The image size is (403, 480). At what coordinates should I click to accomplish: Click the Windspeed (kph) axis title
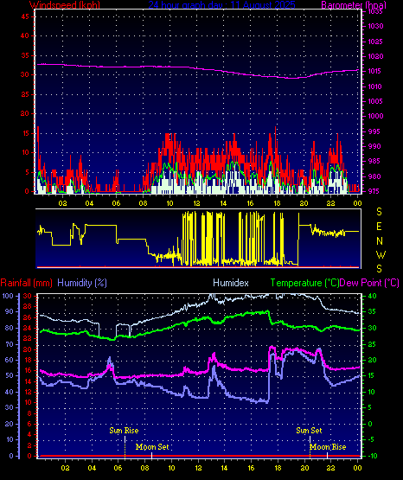pos(65,5)
